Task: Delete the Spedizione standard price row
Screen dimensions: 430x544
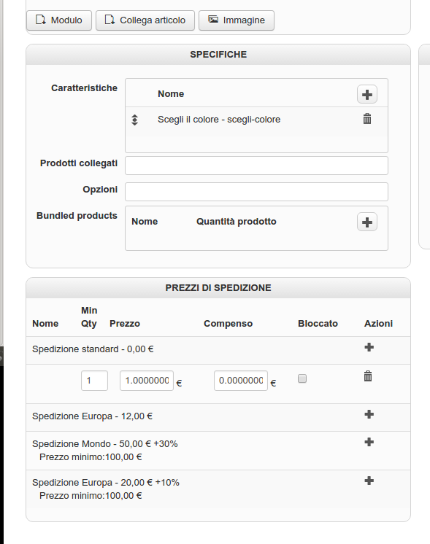Action: tap(368, 376)
